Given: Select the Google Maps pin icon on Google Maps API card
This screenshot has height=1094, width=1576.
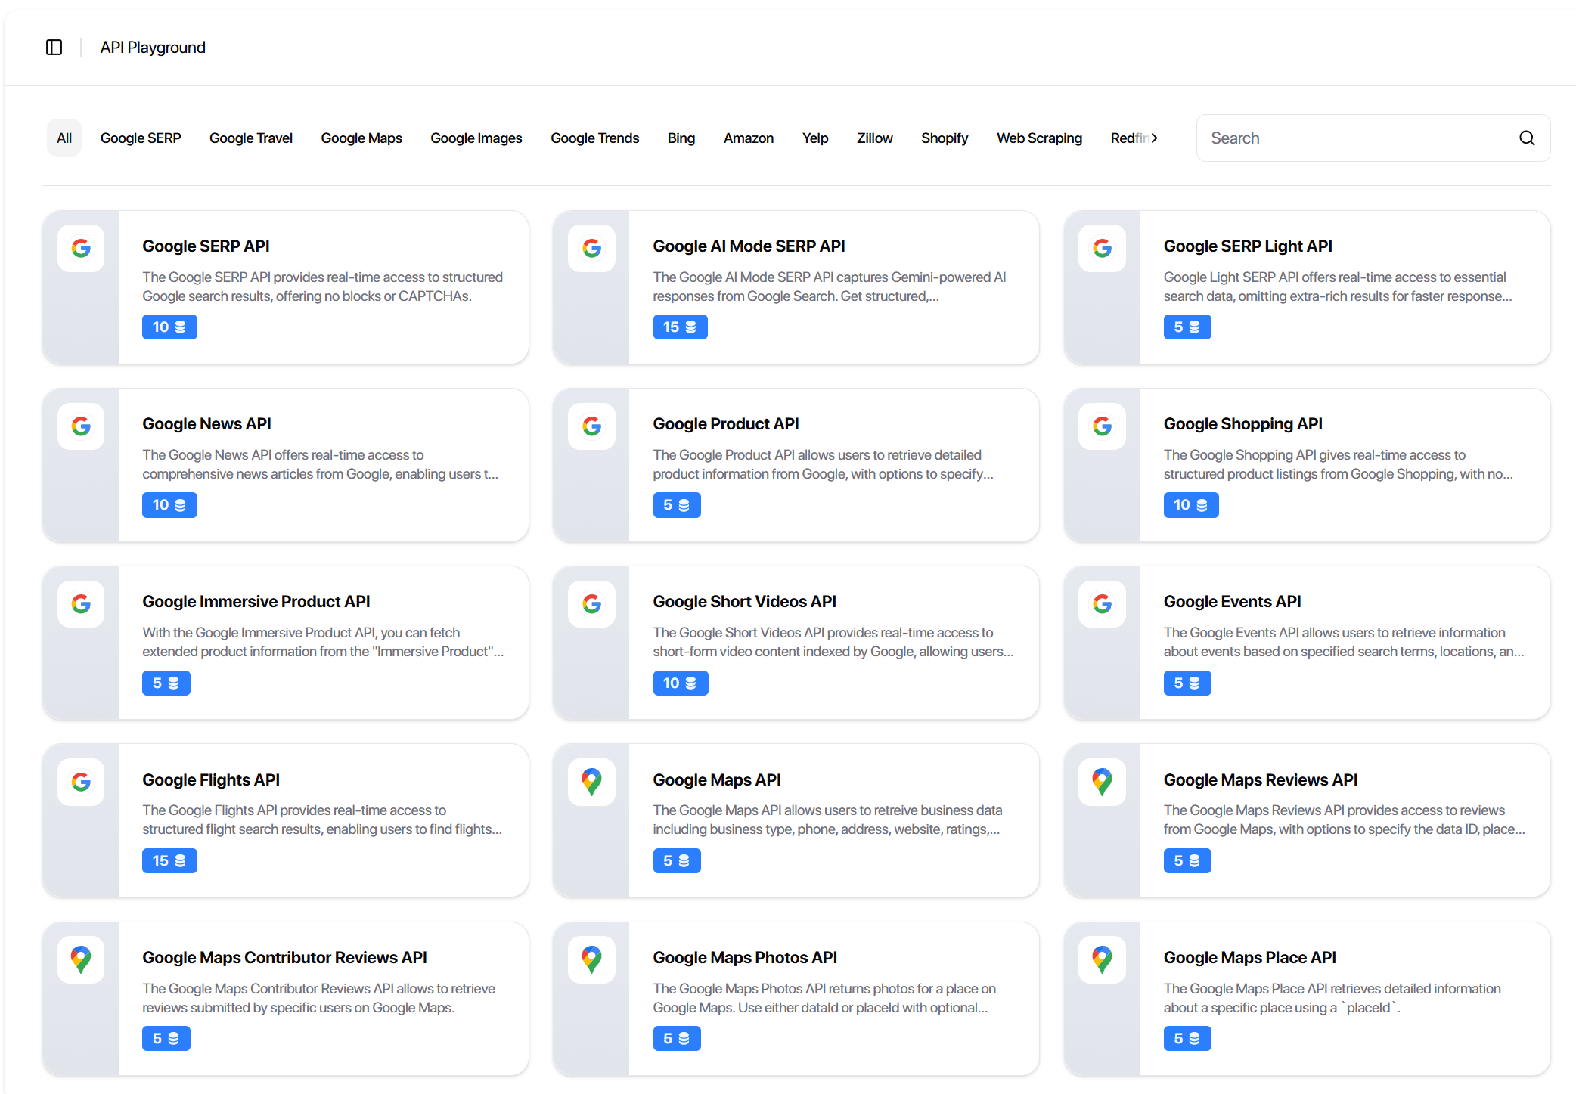Looking at the screenshot, I should point(591,782).
